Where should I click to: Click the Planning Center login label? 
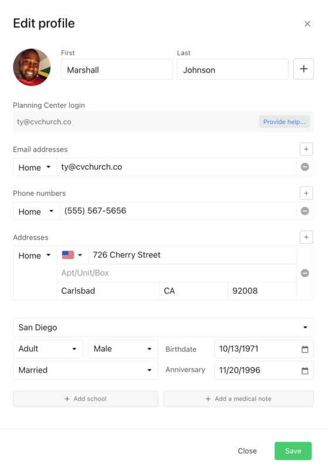coord(49,105)
